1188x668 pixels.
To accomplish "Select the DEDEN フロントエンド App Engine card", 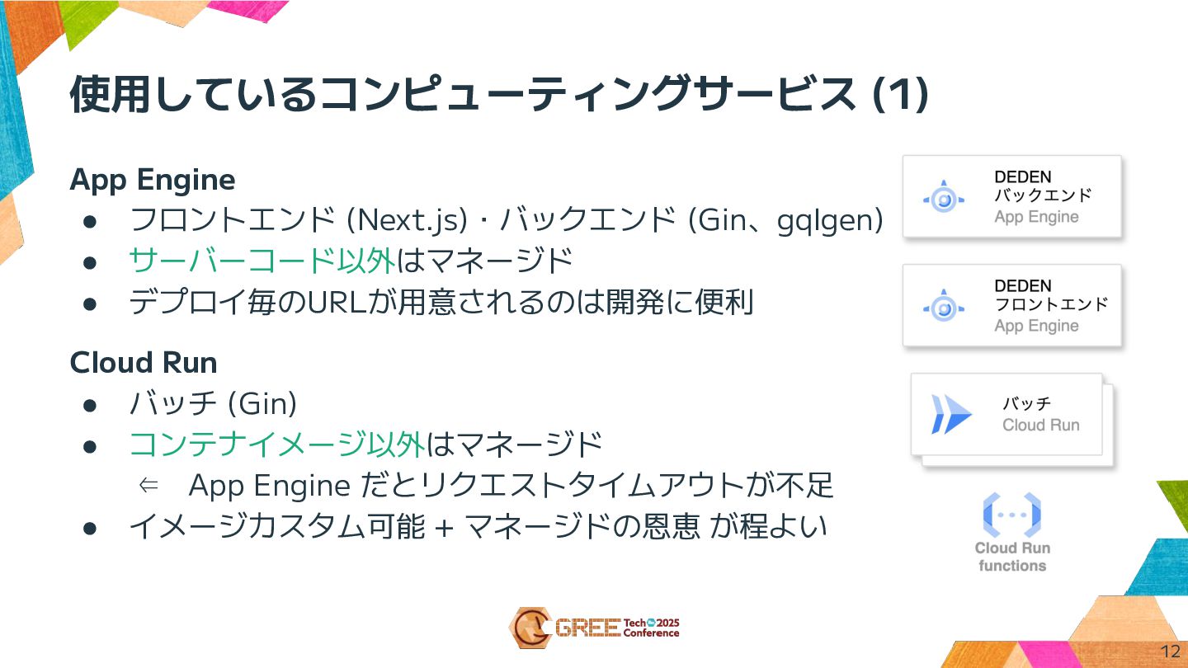I will [1012, 305].
